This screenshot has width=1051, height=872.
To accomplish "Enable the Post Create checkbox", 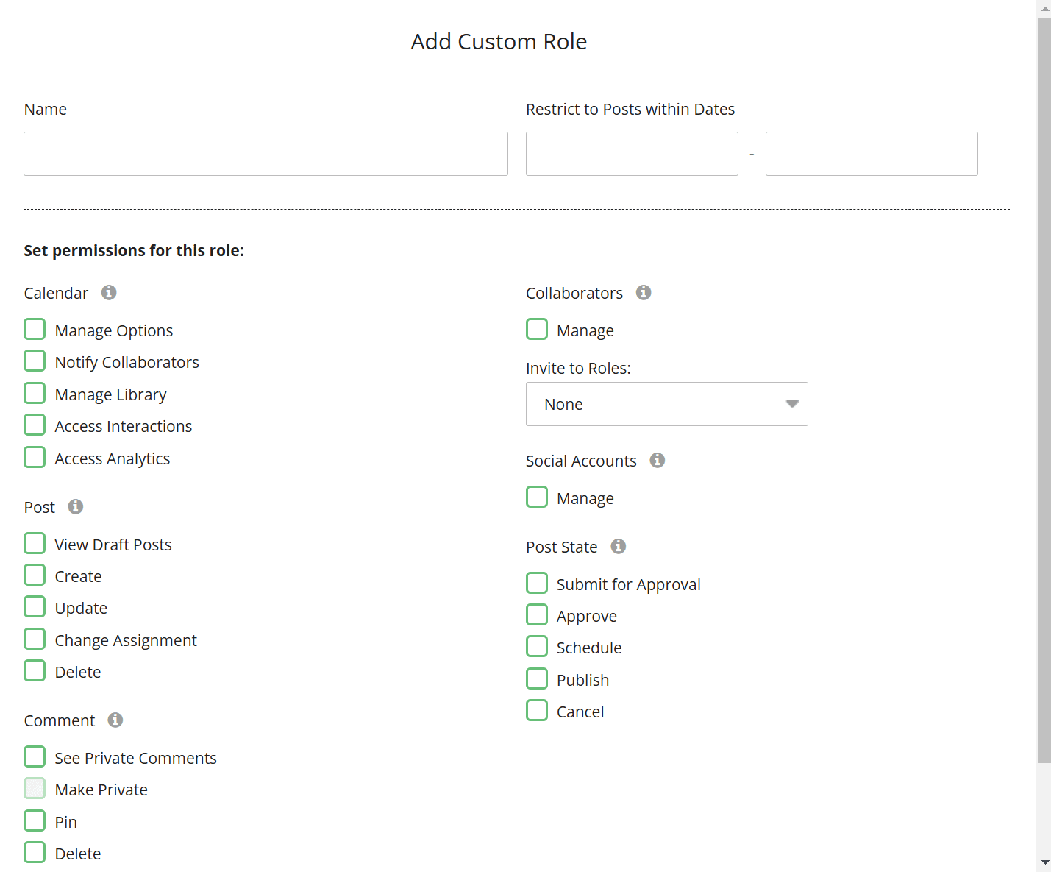I will pyautogui.click(x=35, y=575).
